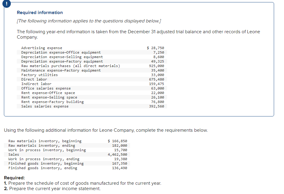284x194 pixels.
Task: Click the 'Sales' row label
Action: [14, 154]
